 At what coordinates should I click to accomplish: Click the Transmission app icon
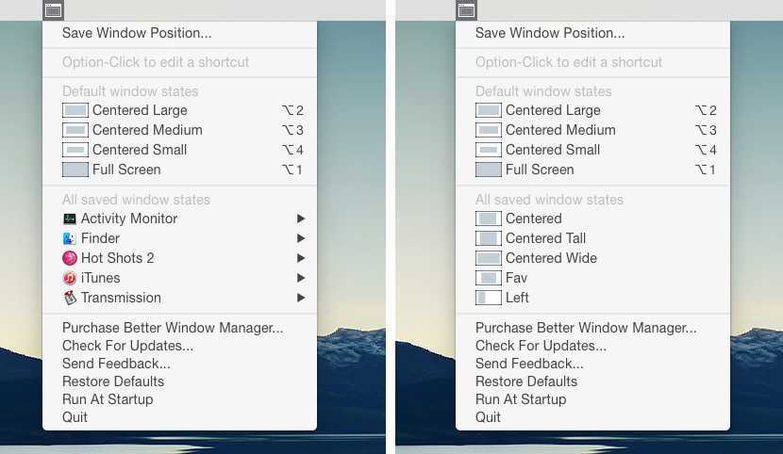(x=69, y=298)
